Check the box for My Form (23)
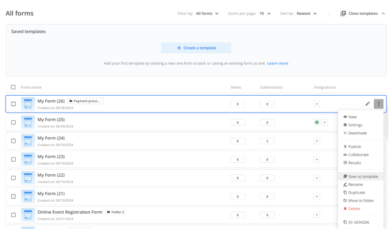 (13, 159)
